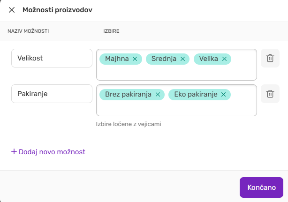Close the Možnosti proizvodov dialog
This screenshot has width=288, height=202.
click(12, 10)
